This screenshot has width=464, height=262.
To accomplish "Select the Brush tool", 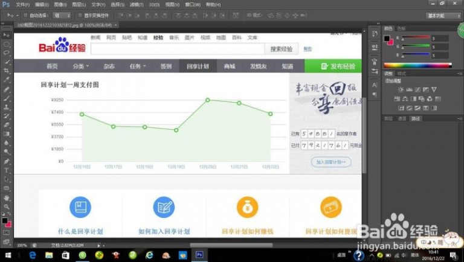I will point(6,98).
